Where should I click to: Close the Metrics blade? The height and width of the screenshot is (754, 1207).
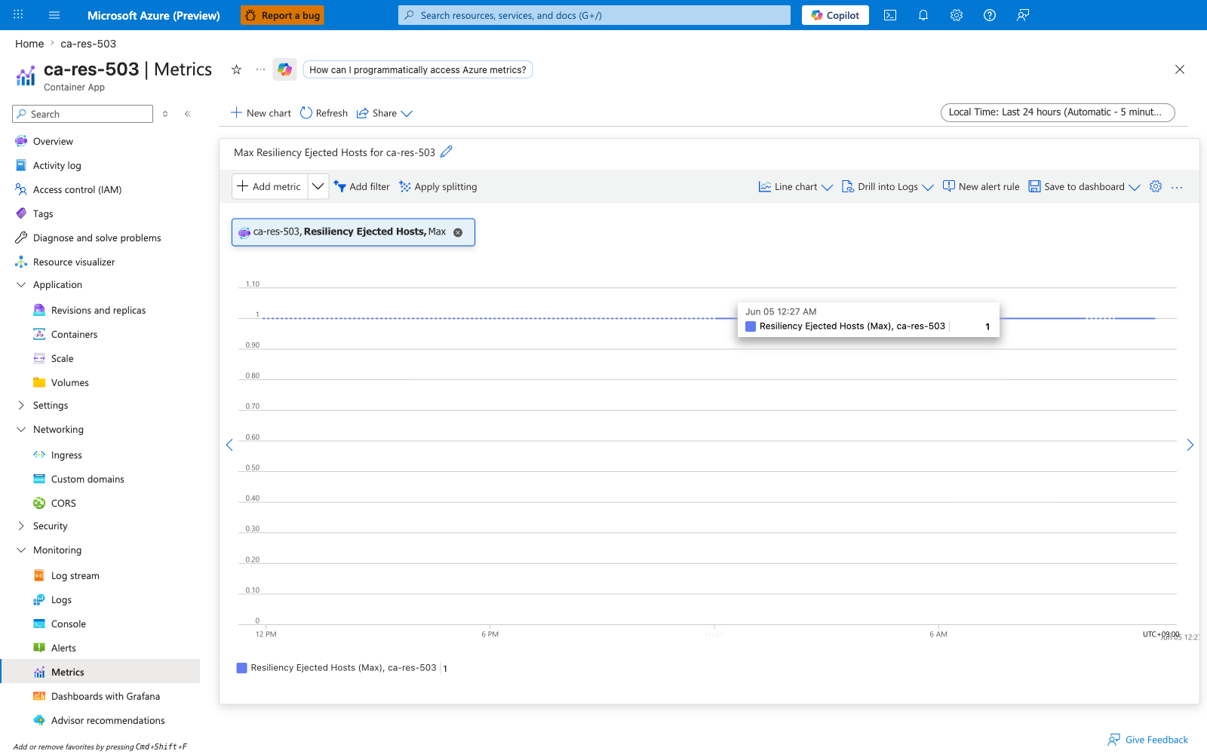[1180, 69]
